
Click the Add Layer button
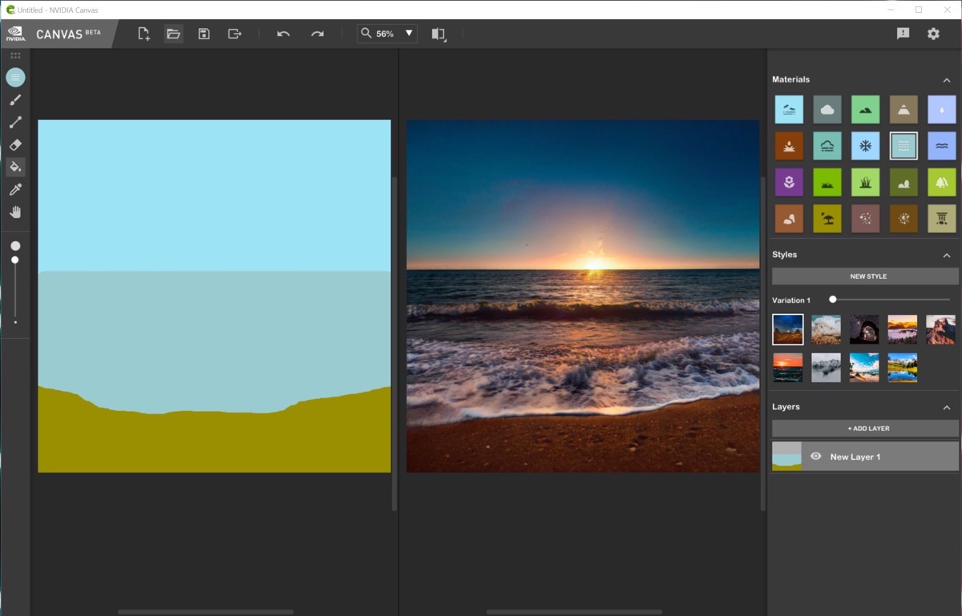865,429
